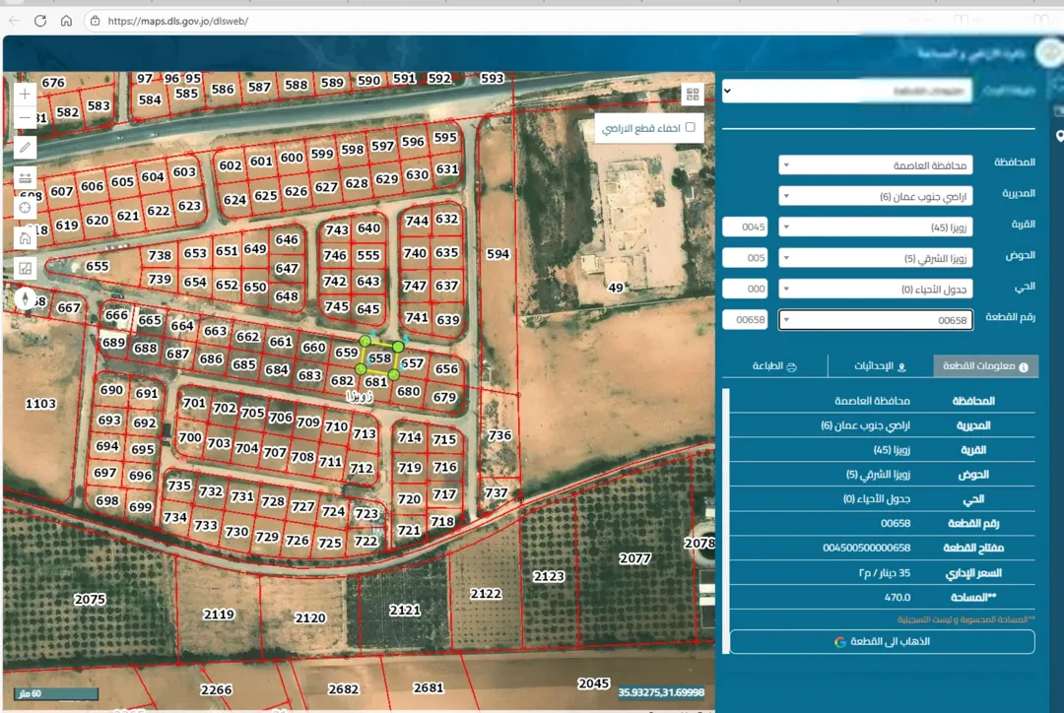Viewport: 1064px width, 713px height.
Task: Expand the المحافظة dropdown
Action: pyautogui.click(x=876, y=164)
